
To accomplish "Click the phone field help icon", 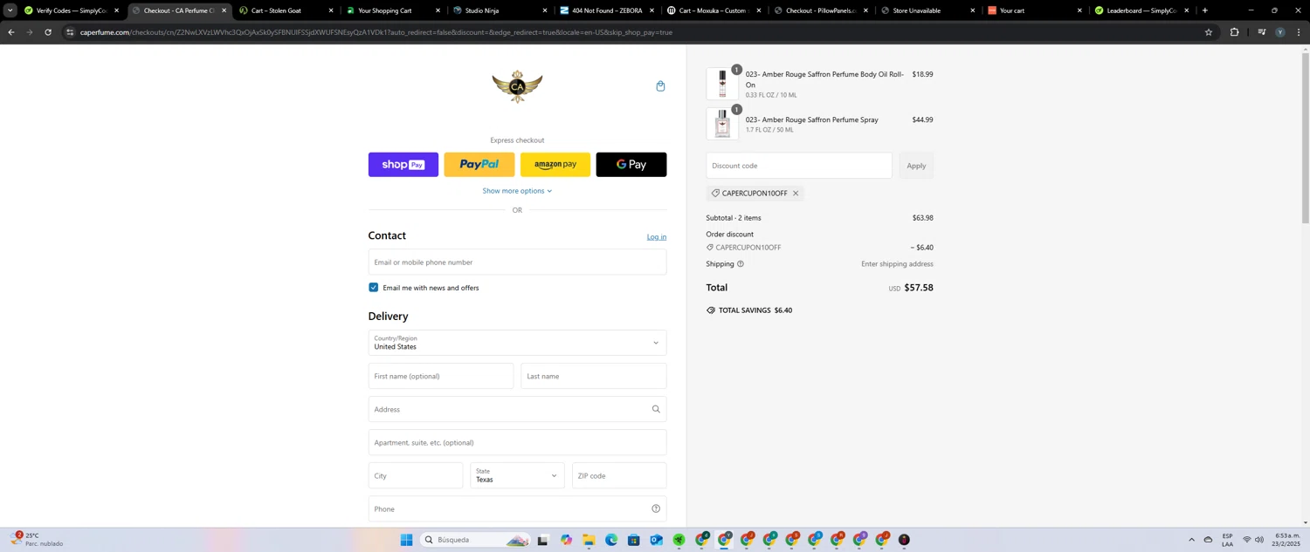I will 656,509.
